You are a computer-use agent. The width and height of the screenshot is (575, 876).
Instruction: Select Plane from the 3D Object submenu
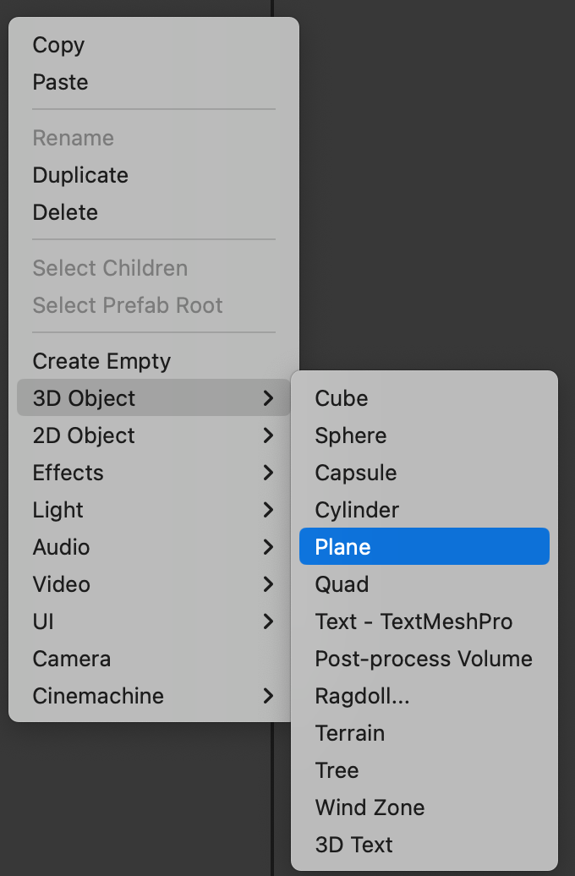point(424,546)
